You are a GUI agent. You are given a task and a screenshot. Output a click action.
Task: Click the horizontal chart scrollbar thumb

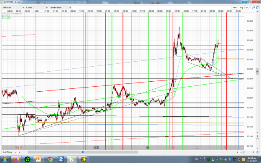tap(83, 152)
